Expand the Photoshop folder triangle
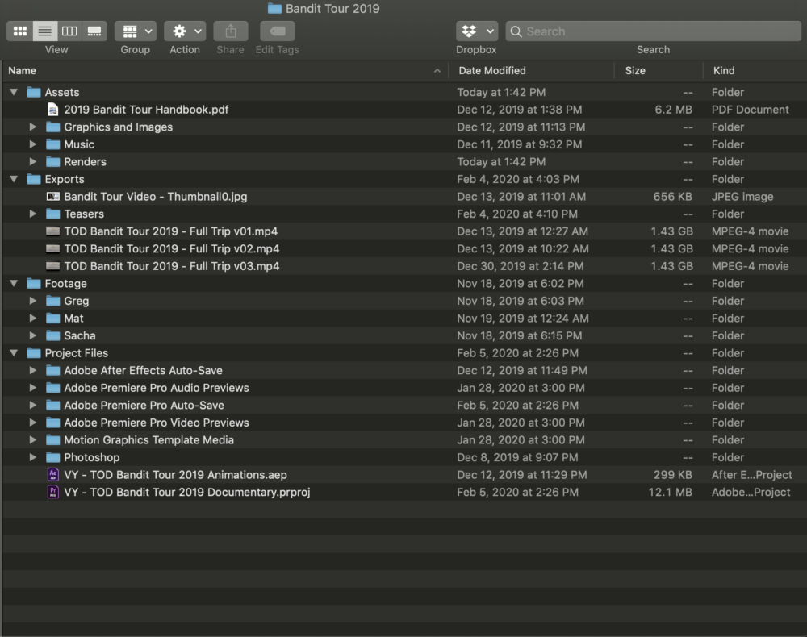 33,457
